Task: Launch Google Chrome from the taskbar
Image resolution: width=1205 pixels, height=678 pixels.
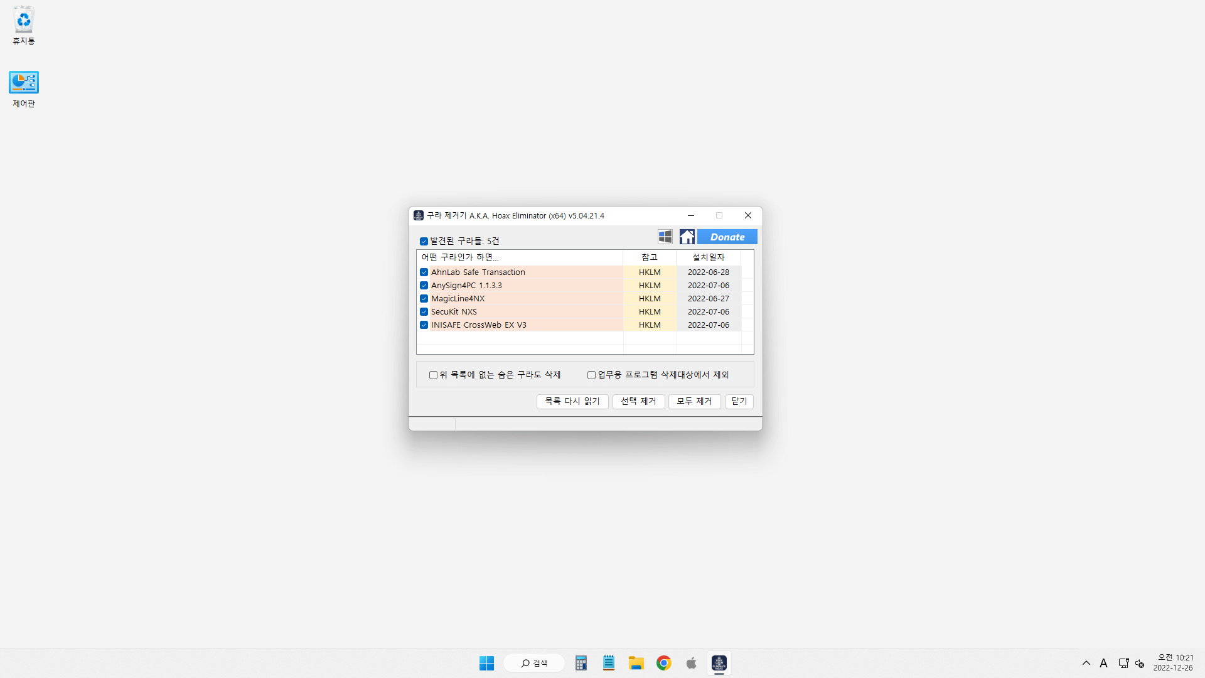Action: click(x=664, y=663)
